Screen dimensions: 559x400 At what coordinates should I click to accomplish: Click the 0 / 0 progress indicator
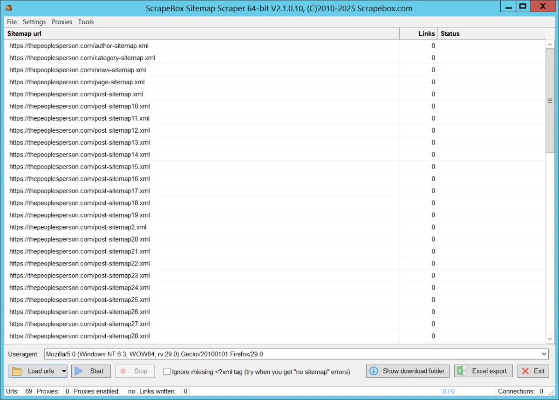point(448,391)
